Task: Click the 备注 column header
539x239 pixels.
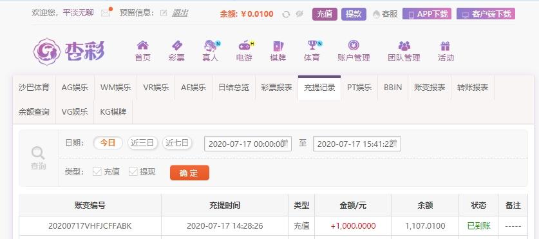Action: click(513, 206)
